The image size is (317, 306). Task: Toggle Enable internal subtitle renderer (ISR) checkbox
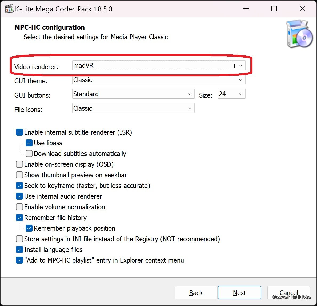(19, 132)
